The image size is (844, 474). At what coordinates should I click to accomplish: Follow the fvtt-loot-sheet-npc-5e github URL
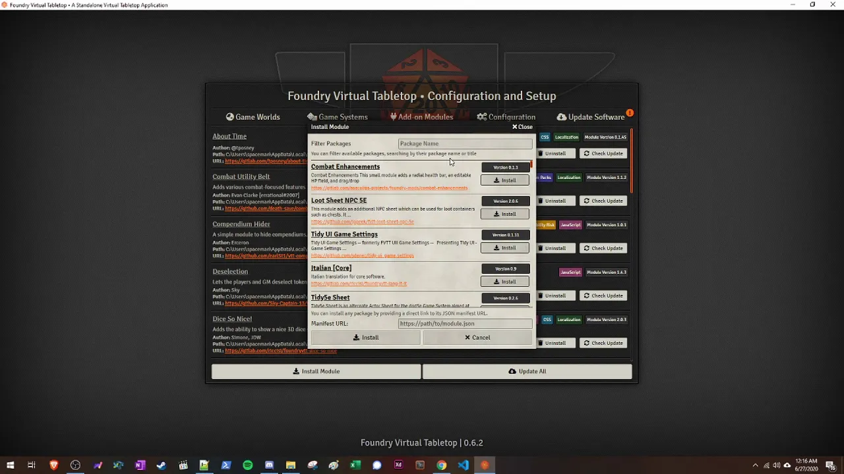[363, 222]
